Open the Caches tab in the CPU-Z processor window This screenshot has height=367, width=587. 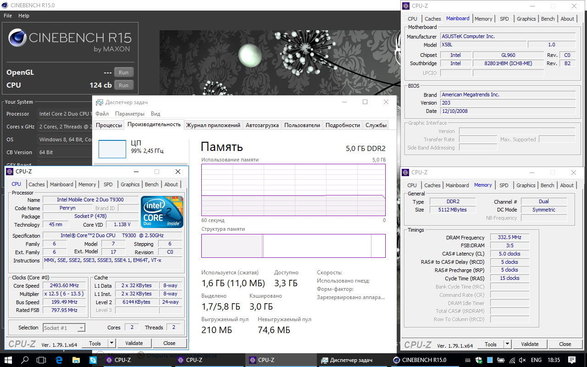37,184
